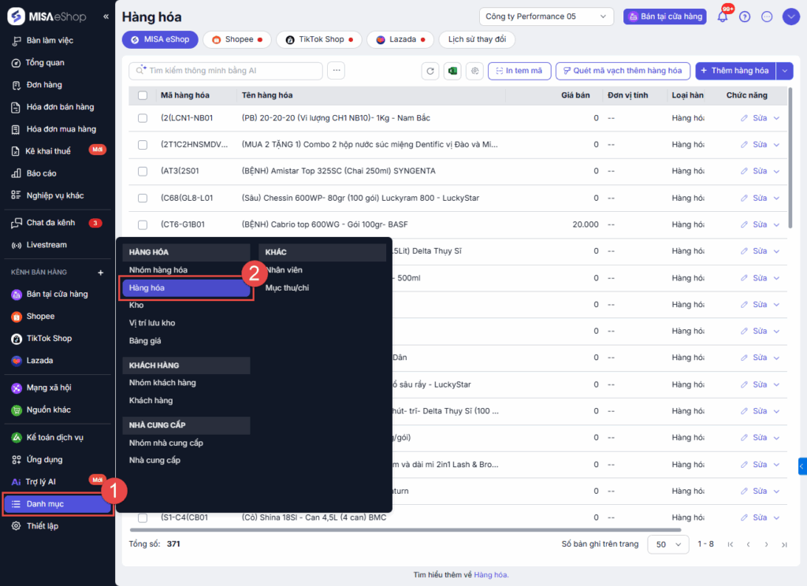Check the row for (S1-C4(CB01
Viewport: 807px width, 586px height.
[x=143, y=517]
